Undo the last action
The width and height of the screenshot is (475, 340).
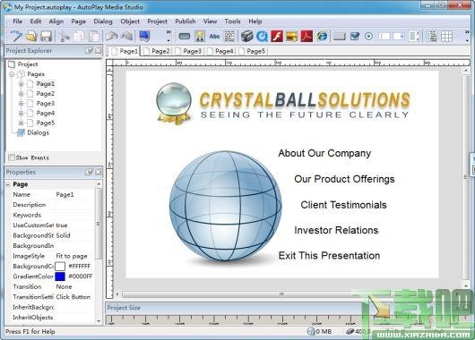(112, 37)
